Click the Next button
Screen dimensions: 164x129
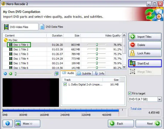point(148,123)
